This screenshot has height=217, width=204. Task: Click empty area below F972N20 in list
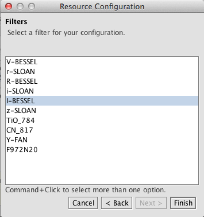(102, 169)
